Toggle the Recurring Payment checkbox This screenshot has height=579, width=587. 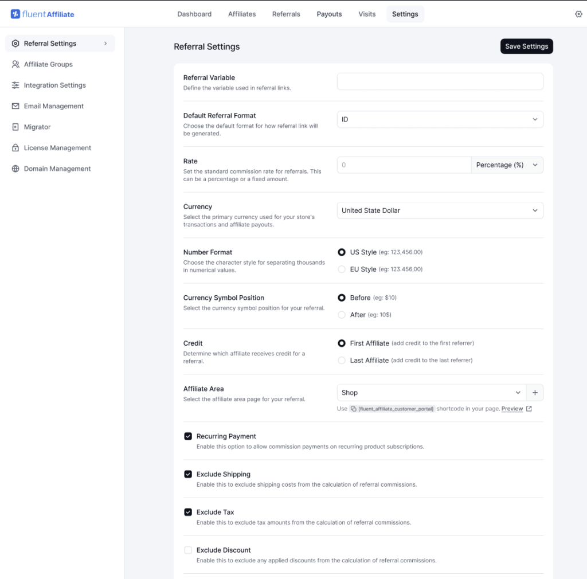click(188, 436)
